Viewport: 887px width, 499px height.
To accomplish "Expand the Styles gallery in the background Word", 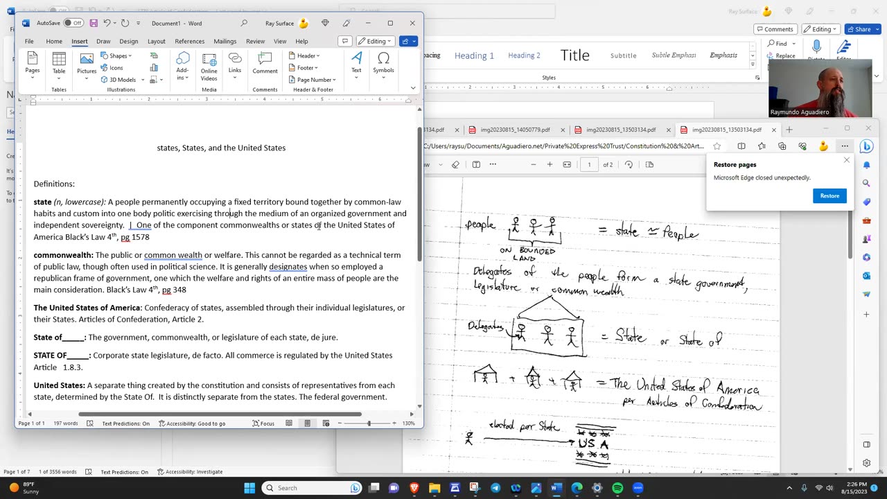I will click(x=753, y=64).
